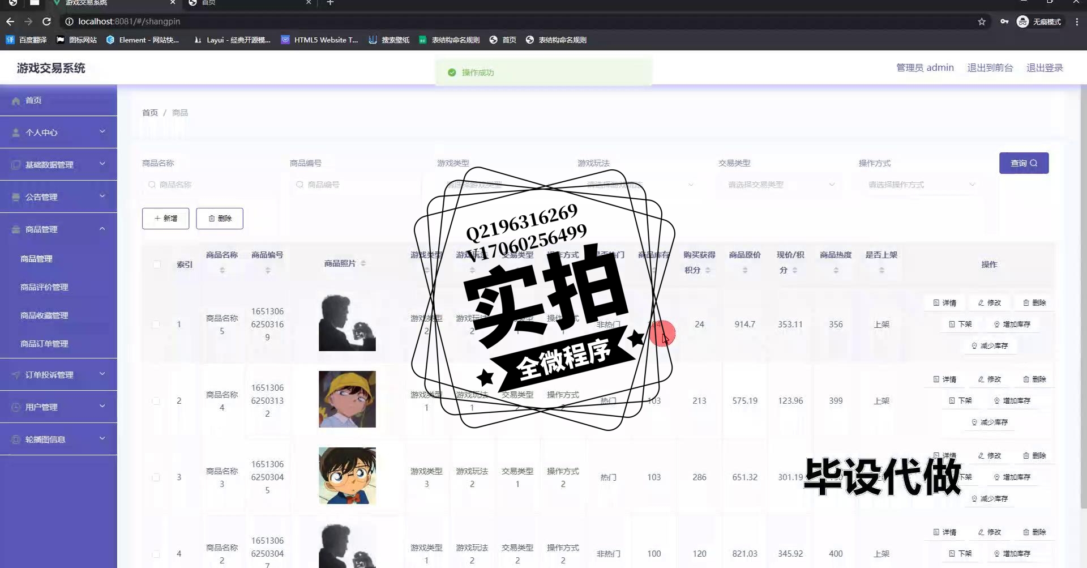Click 下架 for row 1
The image size is (1087, 568).
(960, 324)
